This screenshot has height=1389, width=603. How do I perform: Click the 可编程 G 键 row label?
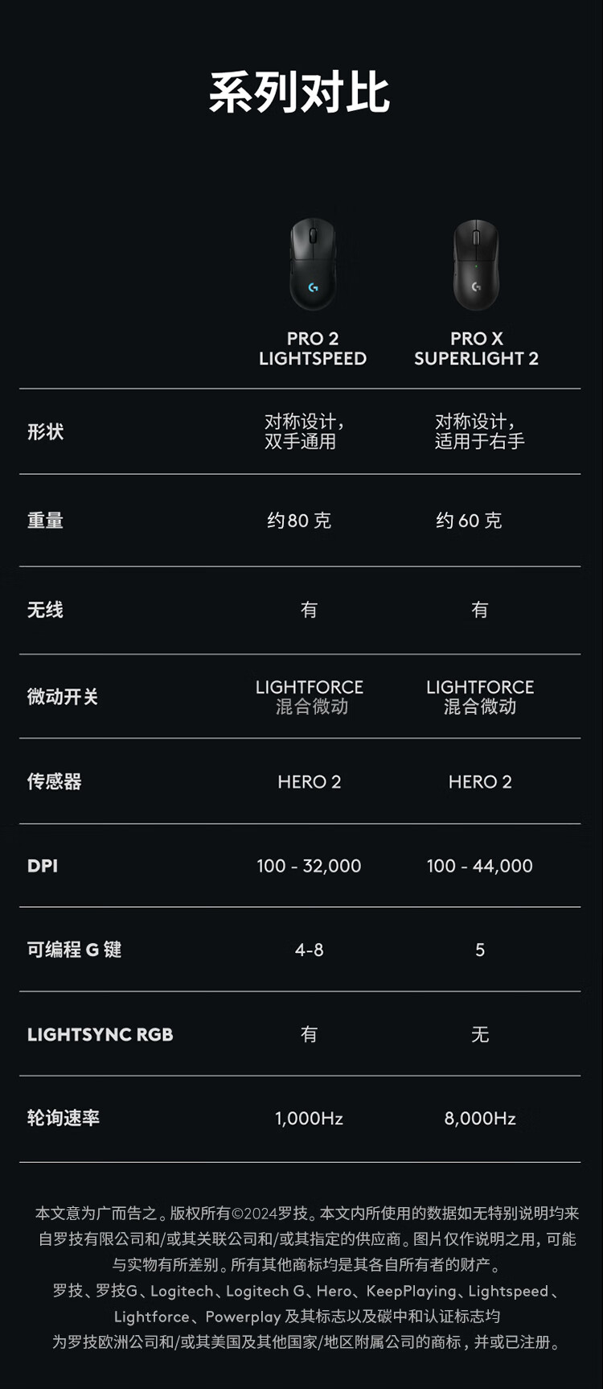[x=74, y=950]
